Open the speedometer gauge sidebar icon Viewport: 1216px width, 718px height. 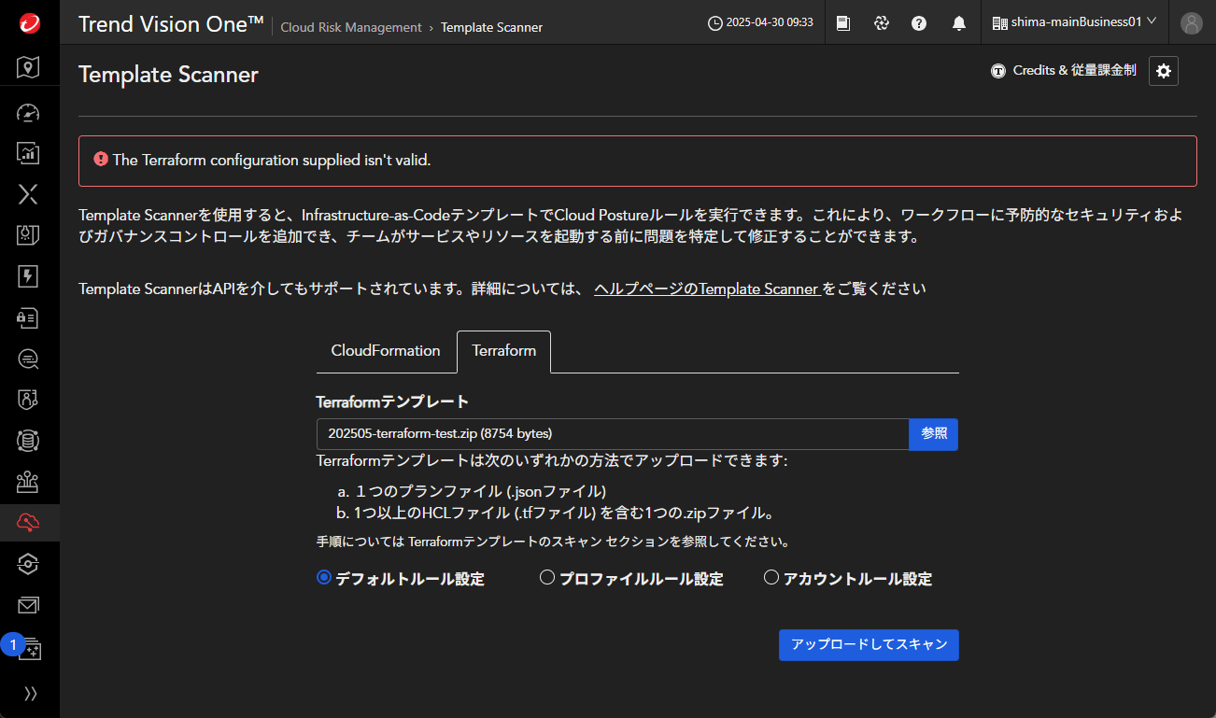29,113
